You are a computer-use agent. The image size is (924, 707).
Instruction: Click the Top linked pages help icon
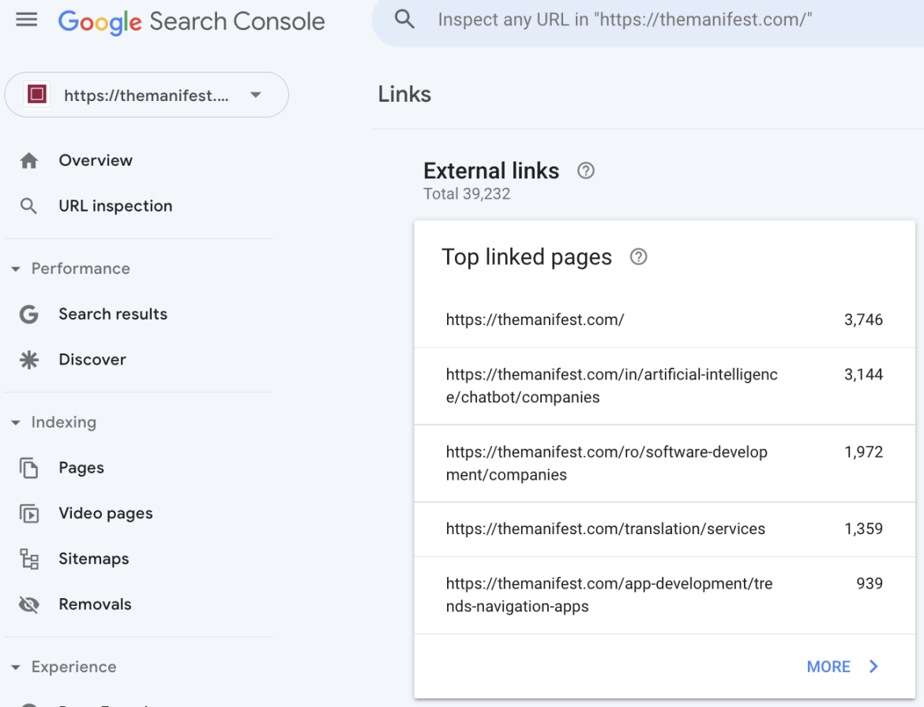point(638,256)
